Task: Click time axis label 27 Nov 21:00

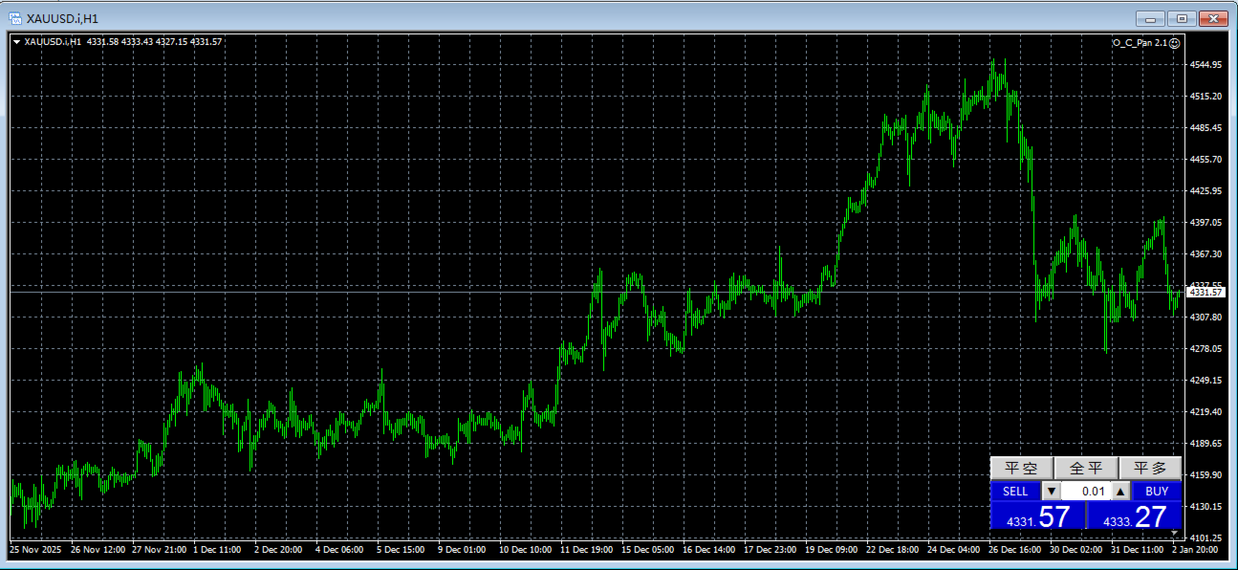Action: point(160,550)
